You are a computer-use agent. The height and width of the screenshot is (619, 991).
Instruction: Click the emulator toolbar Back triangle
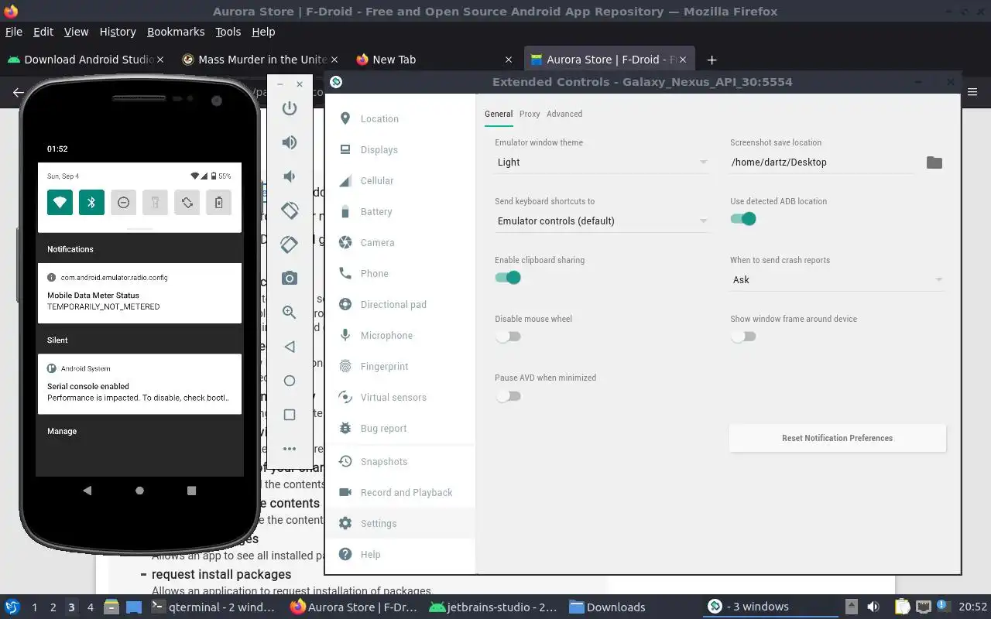pos(290,347)
